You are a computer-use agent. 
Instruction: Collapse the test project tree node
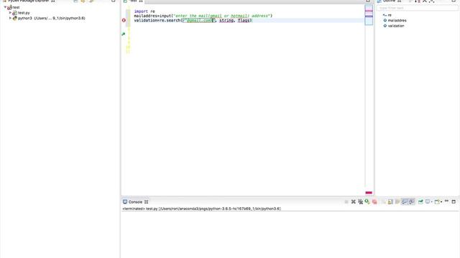tap(5, 7)
